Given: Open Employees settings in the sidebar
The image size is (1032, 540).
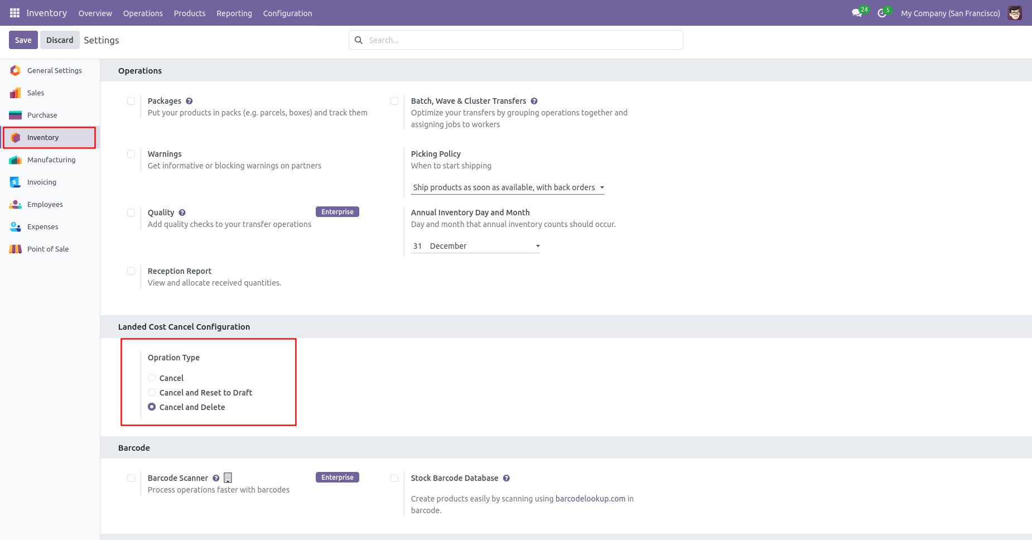Looking at the screenshot, I should pos(50,204).
